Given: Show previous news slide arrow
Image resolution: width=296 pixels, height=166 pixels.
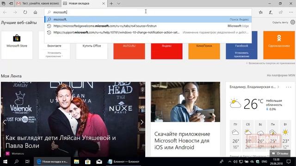Looking at the screenshot, I should point(4,122).
